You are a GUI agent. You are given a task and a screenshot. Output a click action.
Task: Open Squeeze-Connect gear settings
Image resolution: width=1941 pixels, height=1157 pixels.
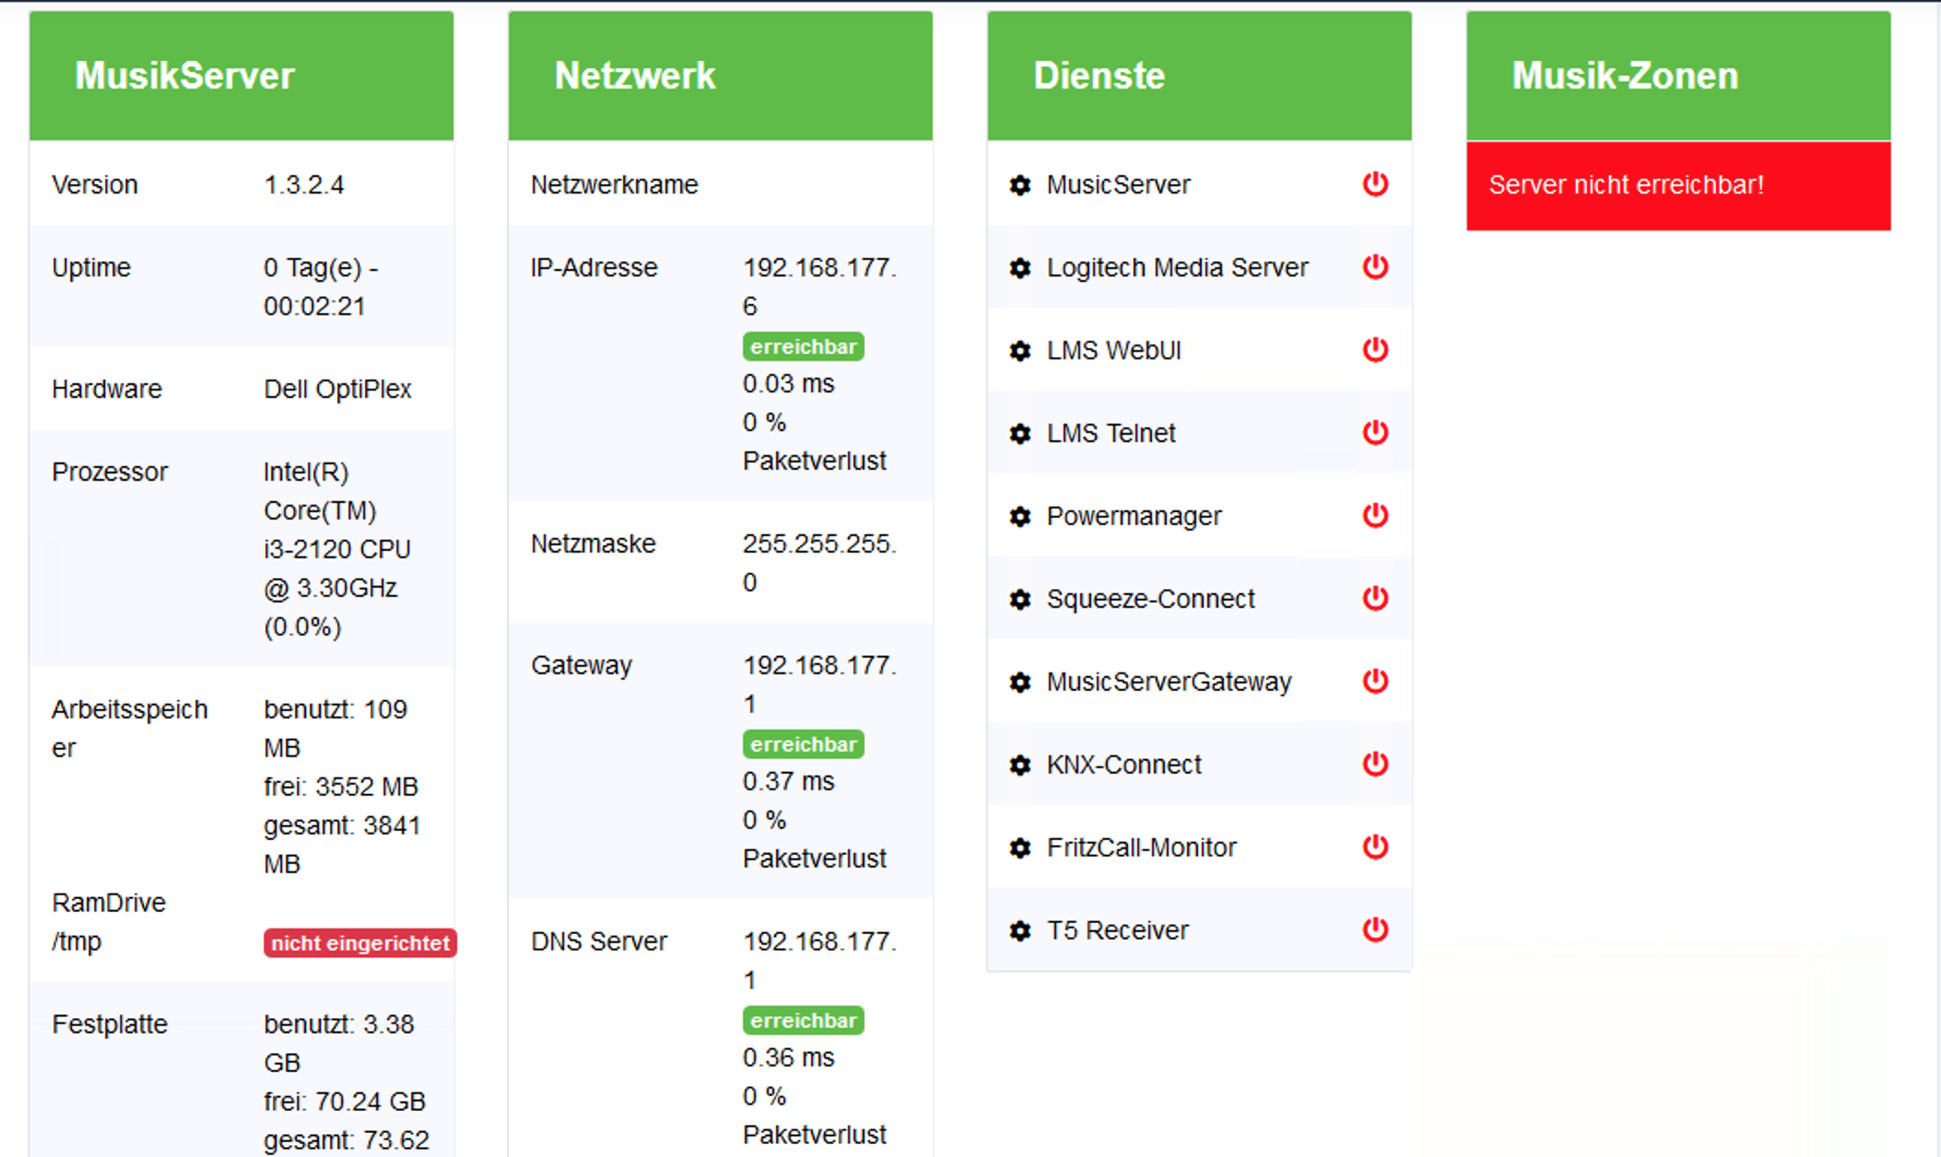(x=1019, y=600)
